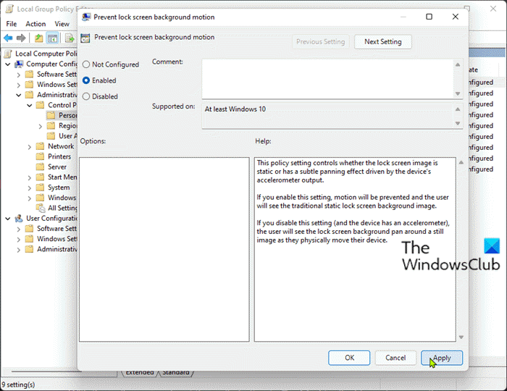Select the Disabled radio button
The width and height of the screenshot is (507, 391).
(x=86, y=96)
